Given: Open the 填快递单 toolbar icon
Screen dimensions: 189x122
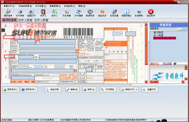Looking at the screenshot, I should click(8, 13).
